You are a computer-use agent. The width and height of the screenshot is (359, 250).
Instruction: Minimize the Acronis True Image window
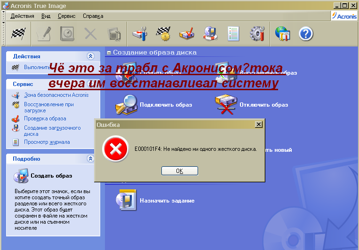pyautogui.click(x=337, y=6)
